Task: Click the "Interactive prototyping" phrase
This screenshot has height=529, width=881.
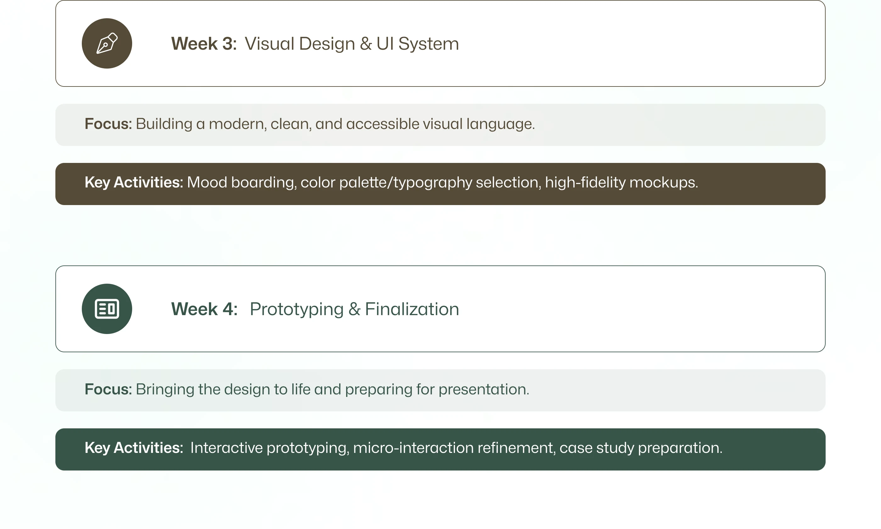Action: click(269, 448)
